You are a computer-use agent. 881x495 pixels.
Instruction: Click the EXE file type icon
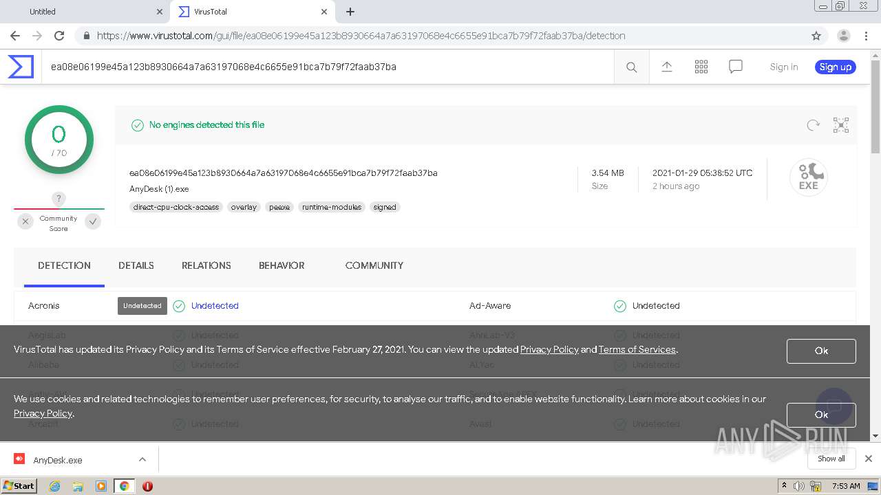click(x=809, y=177)
